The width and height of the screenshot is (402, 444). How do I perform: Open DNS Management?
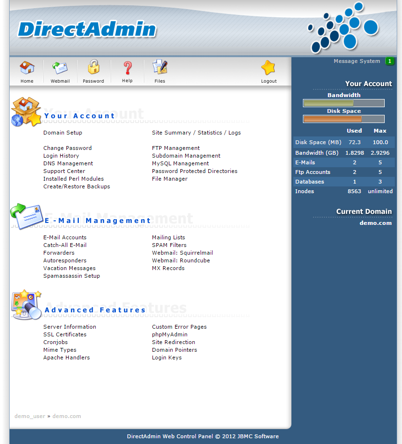(68, 163)
